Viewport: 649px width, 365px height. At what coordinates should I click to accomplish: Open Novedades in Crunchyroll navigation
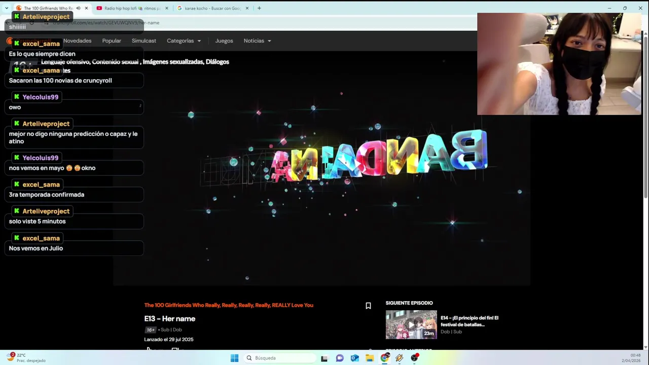coord(77,41)
